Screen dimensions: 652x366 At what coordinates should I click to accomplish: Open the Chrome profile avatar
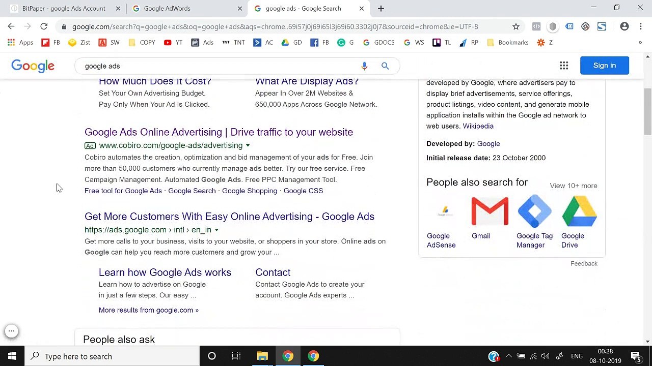pyautogui.click(x=624, y=26)
